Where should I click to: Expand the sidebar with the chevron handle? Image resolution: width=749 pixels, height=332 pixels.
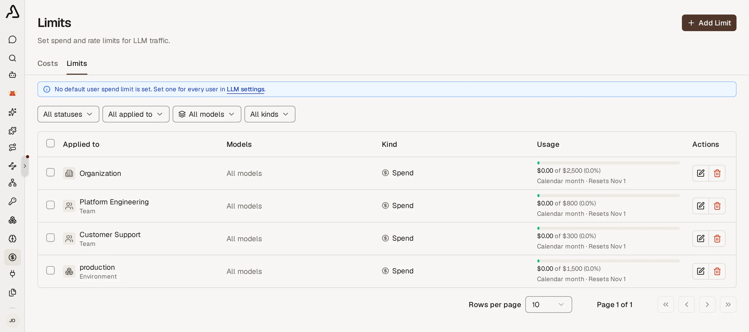pos(25,166)
